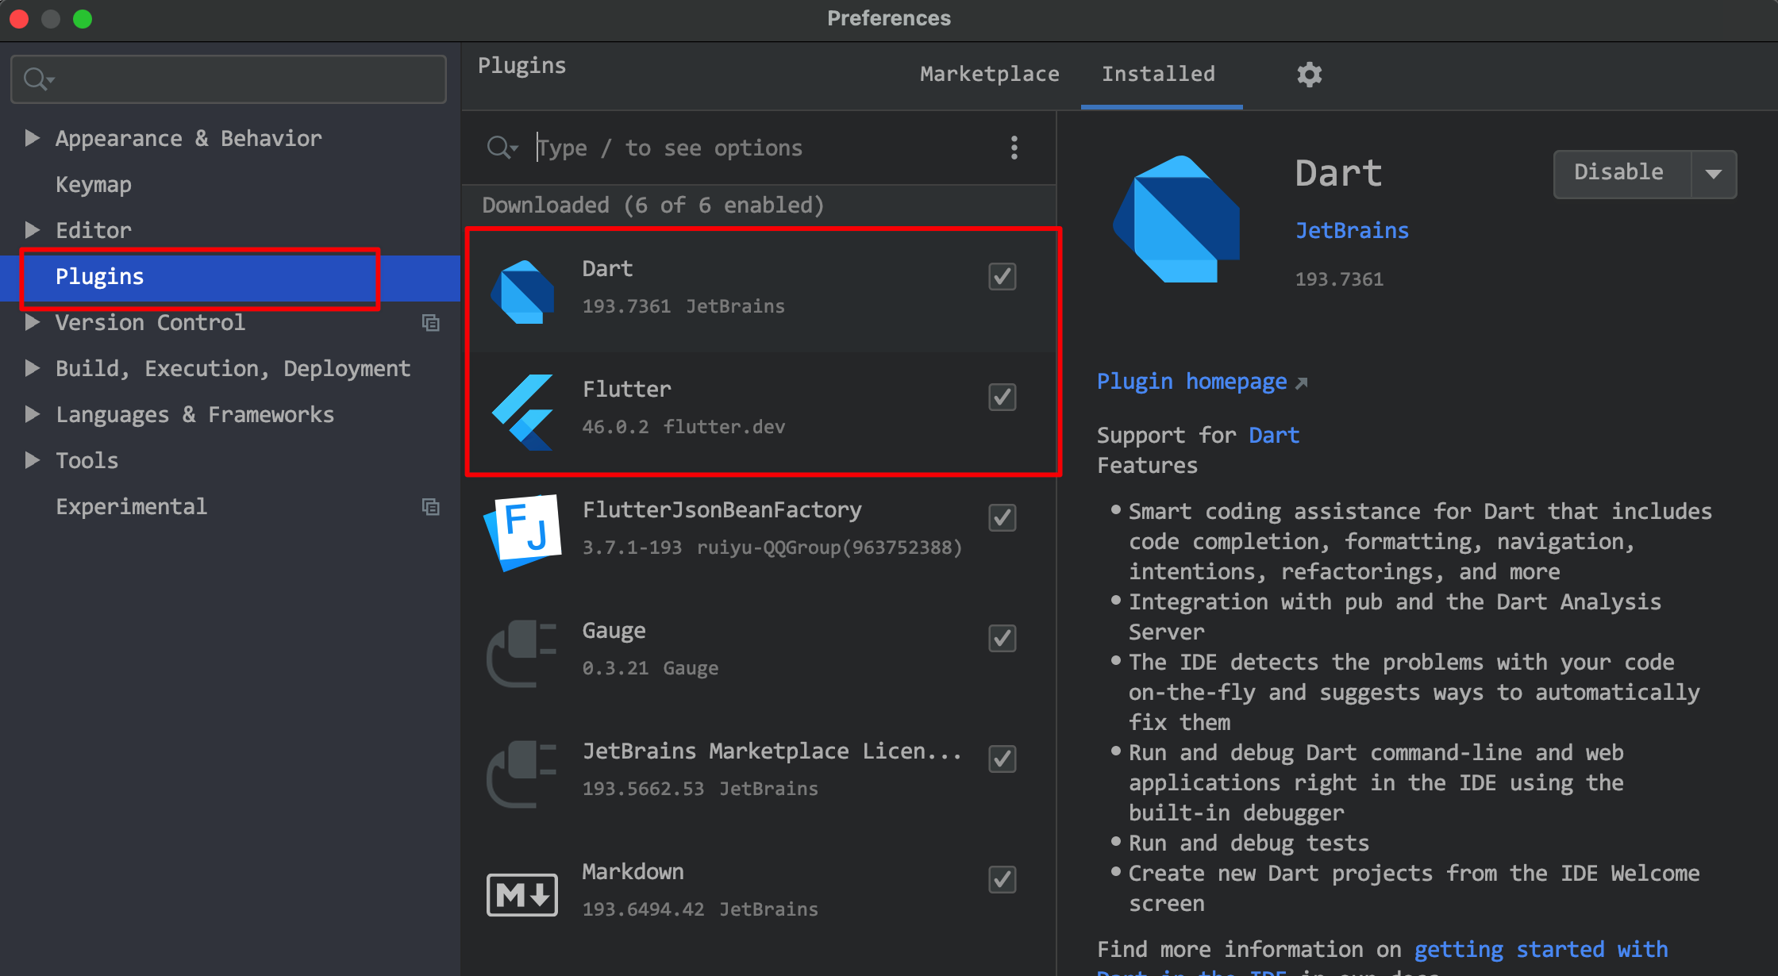1778x976 pixels.
Task: Click the copy icon next to Version Control
Action: coord(431,323)
